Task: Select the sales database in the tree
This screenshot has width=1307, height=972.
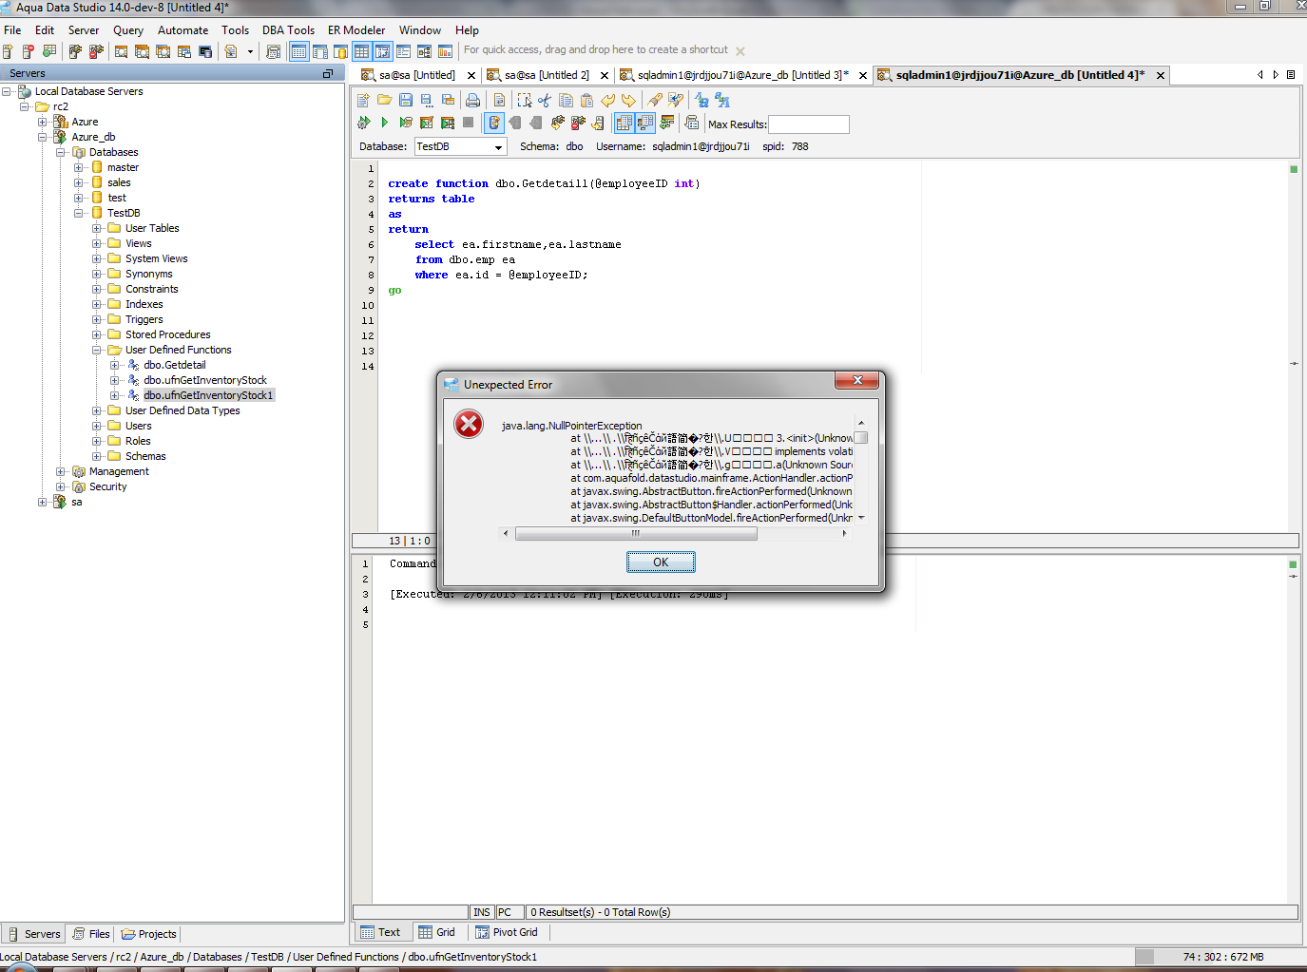Action: point(119,182)
